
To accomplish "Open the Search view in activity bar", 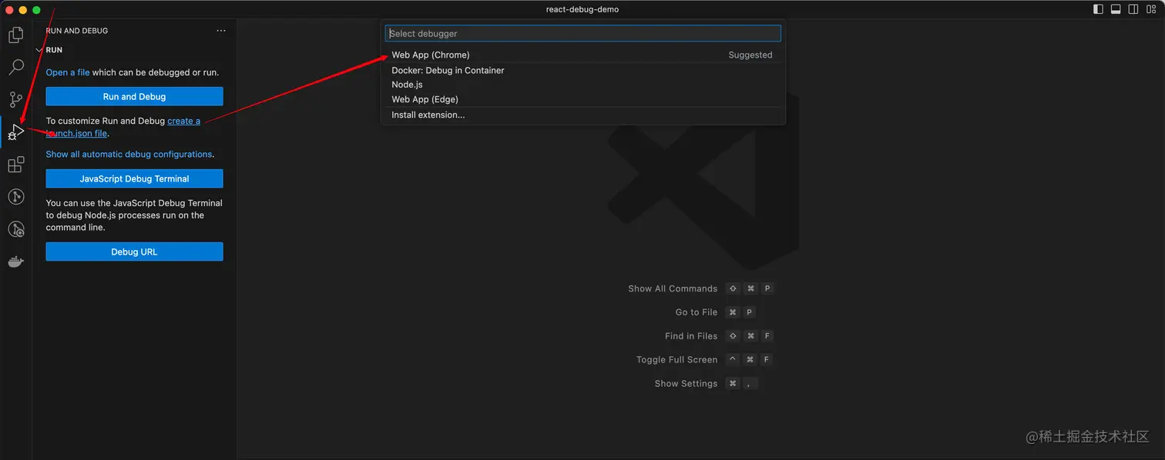I will (15, 68).
